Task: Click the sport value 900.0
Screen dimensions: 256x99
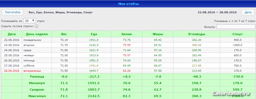Action: coord(238,40)
